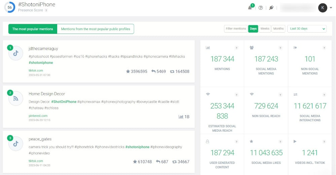Click the #ShotoniPhone project title
Viewport: 336px width, 175px height.
(x=37, y=4)
